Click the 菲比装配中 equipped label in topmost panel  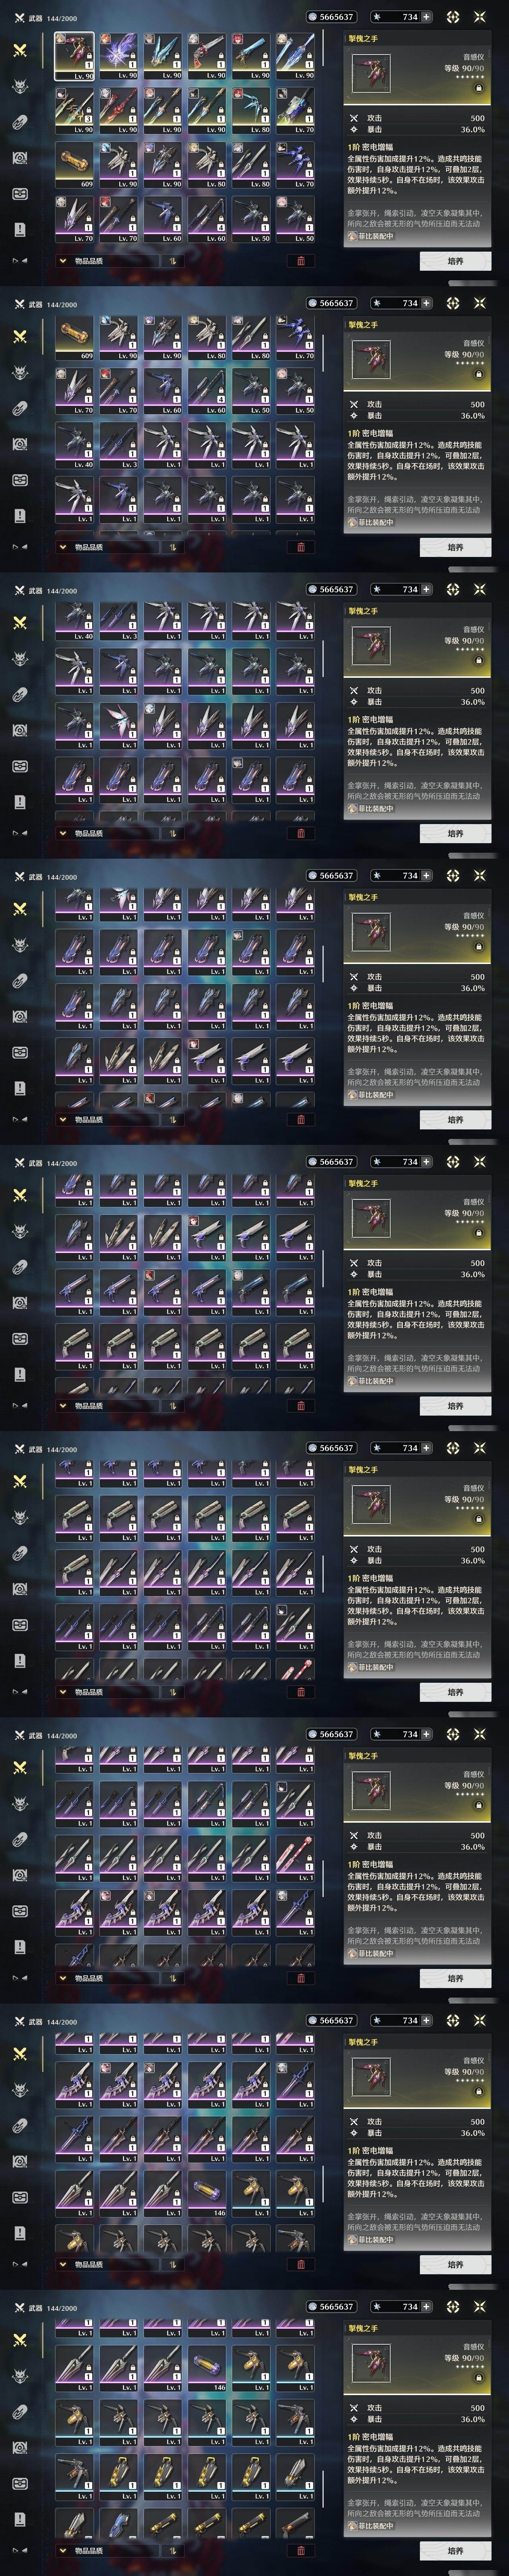click(x=371, y=236)
